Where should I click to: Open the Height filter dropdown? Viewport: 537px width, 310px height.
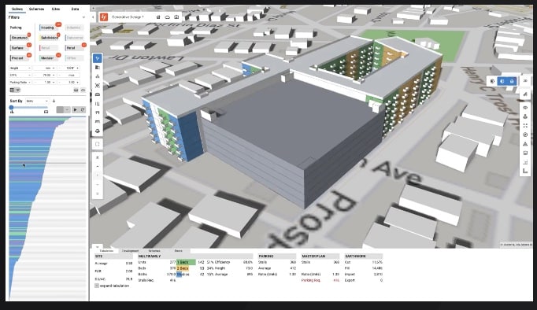[20, 68]
